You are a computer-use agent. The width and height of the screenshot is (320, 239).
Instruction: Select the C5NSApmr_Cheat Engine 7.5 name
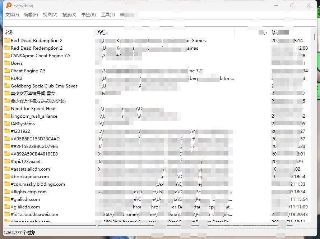[x=41, y=55]
